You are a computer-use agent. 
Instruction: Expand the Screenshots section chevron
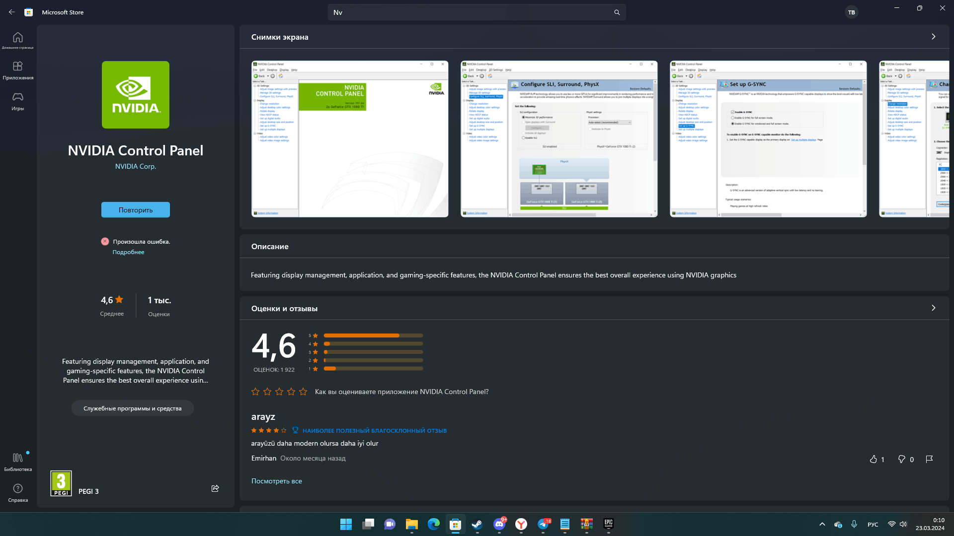(x=934, y=37)
